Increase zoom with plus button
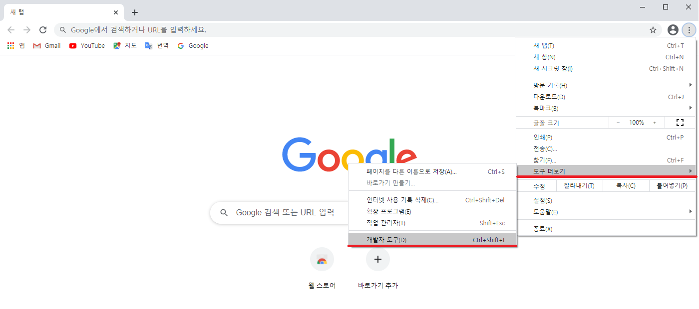Image resolution: width=699 pixels, height=309 pixels. pos(655,123)
